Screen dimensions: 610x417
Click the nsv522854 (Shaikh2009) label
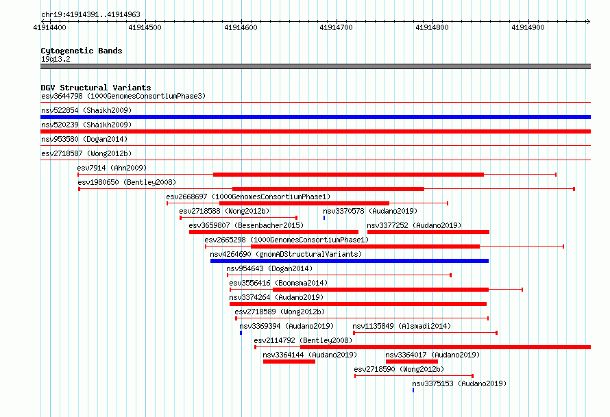[86, 110]
